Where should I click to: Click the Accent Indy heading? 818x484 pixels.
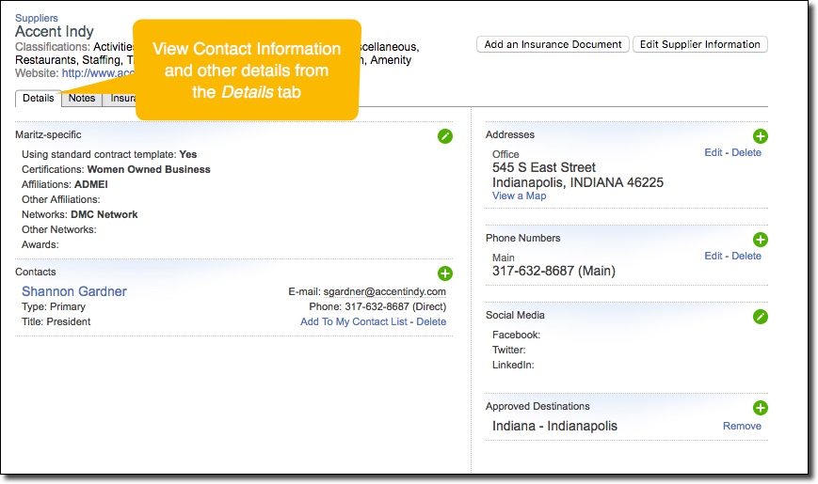pyautogui.click(x=55, y=32)
